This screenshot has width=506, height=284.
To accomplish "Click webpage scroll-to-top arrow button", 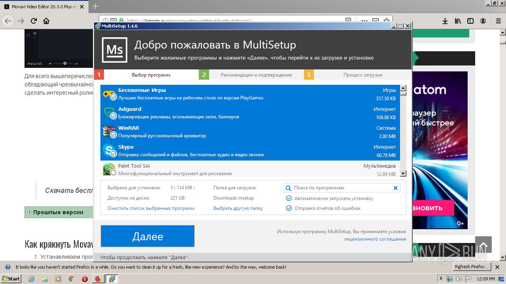I will [x=483, y=245].
